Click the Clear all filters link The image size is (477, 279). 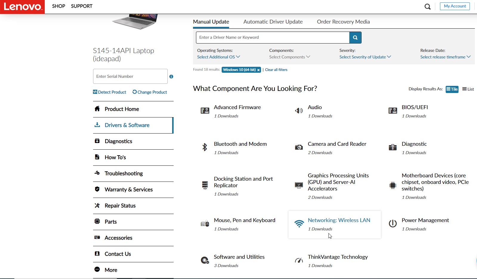click(x=276, y=69)
